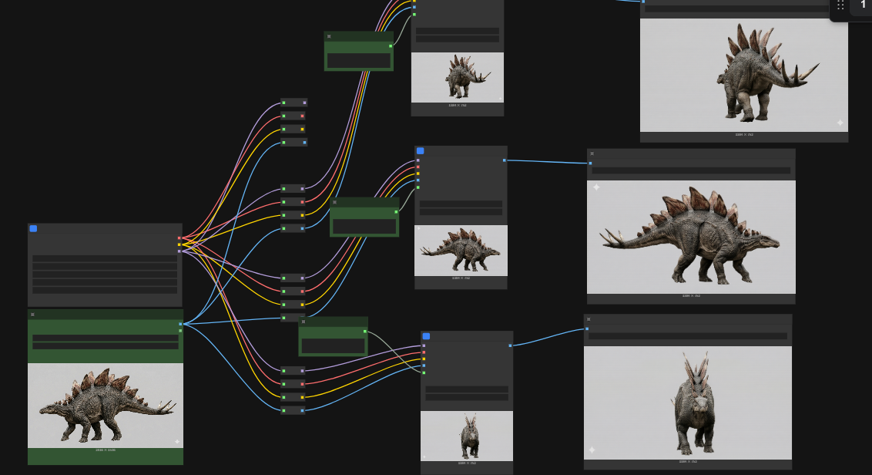Click the blue badge on the center side-view node

420,151
